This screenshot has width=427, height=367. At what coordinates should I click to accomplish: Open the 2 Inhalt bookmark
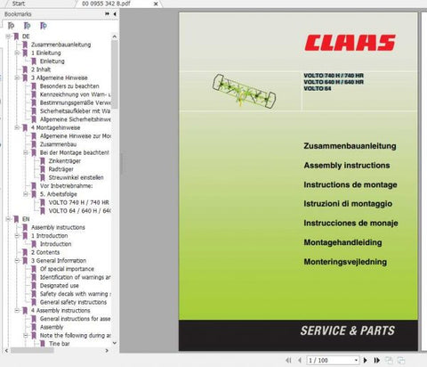click(41, 69)
